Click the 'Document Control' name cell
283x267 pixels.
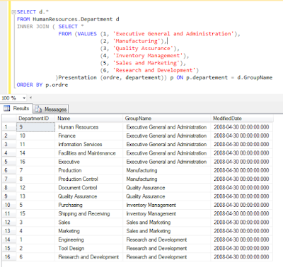[89, 188]
